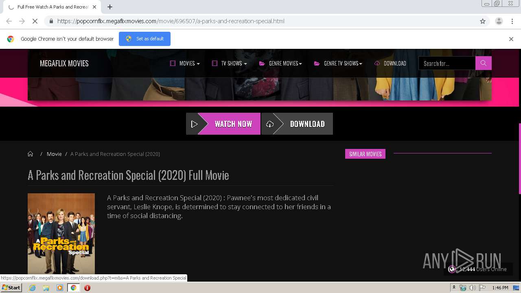Screen dimensions: 521x293
Task: Click the large DOWNLOAD button
Action: [297, 124]
